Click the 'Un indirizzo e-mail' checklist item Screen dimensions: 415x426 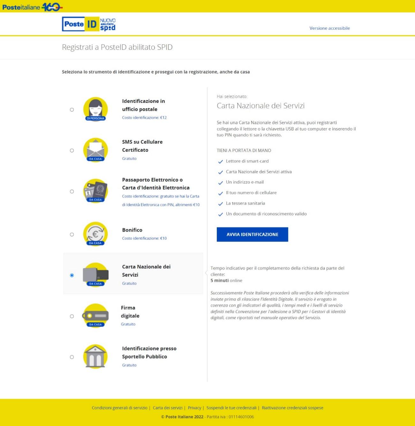tap(245, 182)
